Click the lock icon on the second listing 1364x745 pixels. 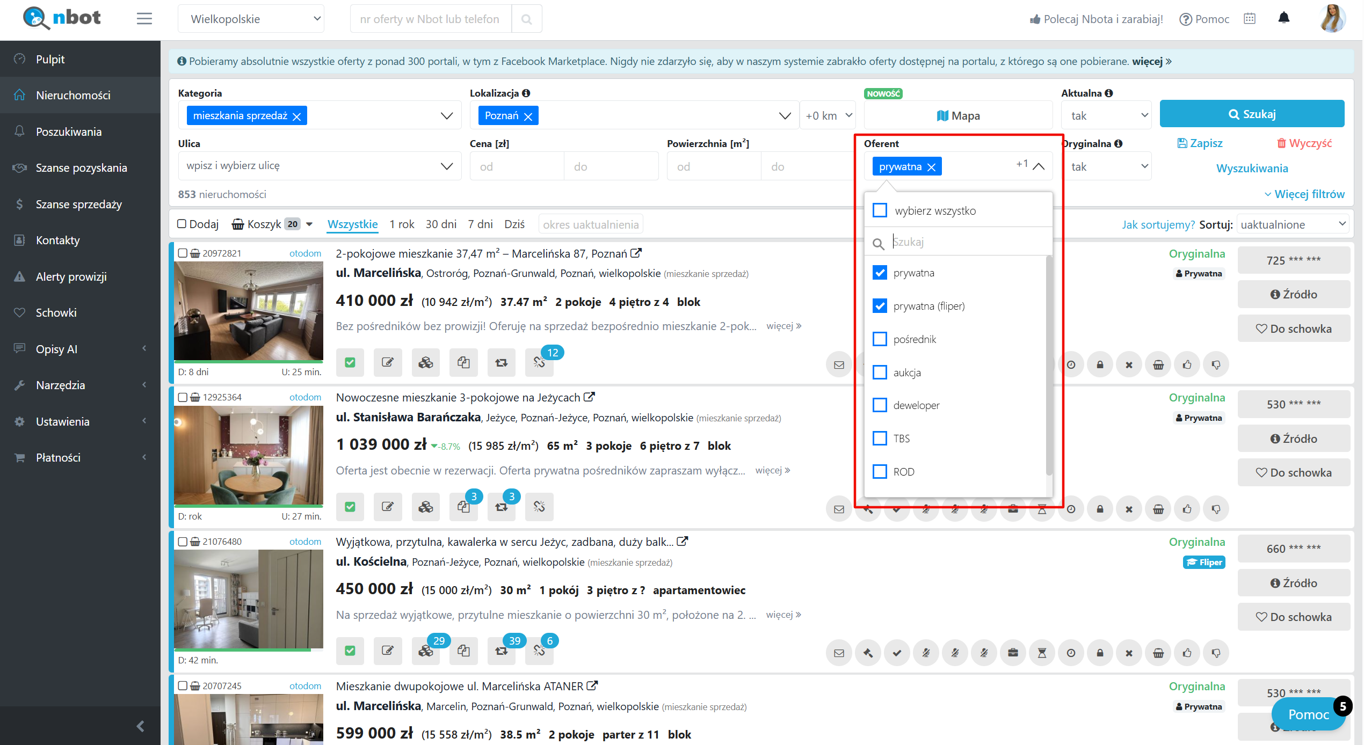pos(1100,509)
